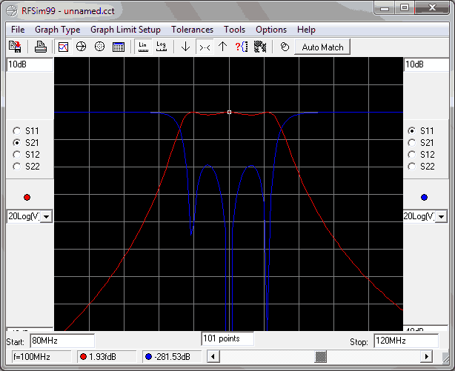455x371 pixels.
Task: Maximize the RFSim99 window
Action: tap(405, 8)
